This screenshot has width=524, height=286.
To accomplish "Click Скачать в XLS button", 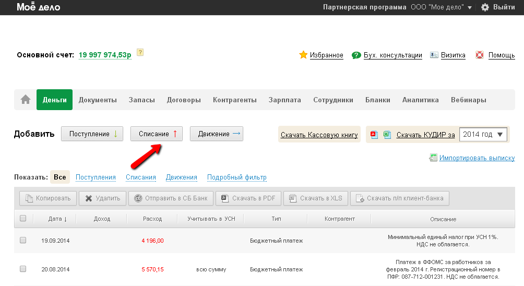I will [316, 198].
